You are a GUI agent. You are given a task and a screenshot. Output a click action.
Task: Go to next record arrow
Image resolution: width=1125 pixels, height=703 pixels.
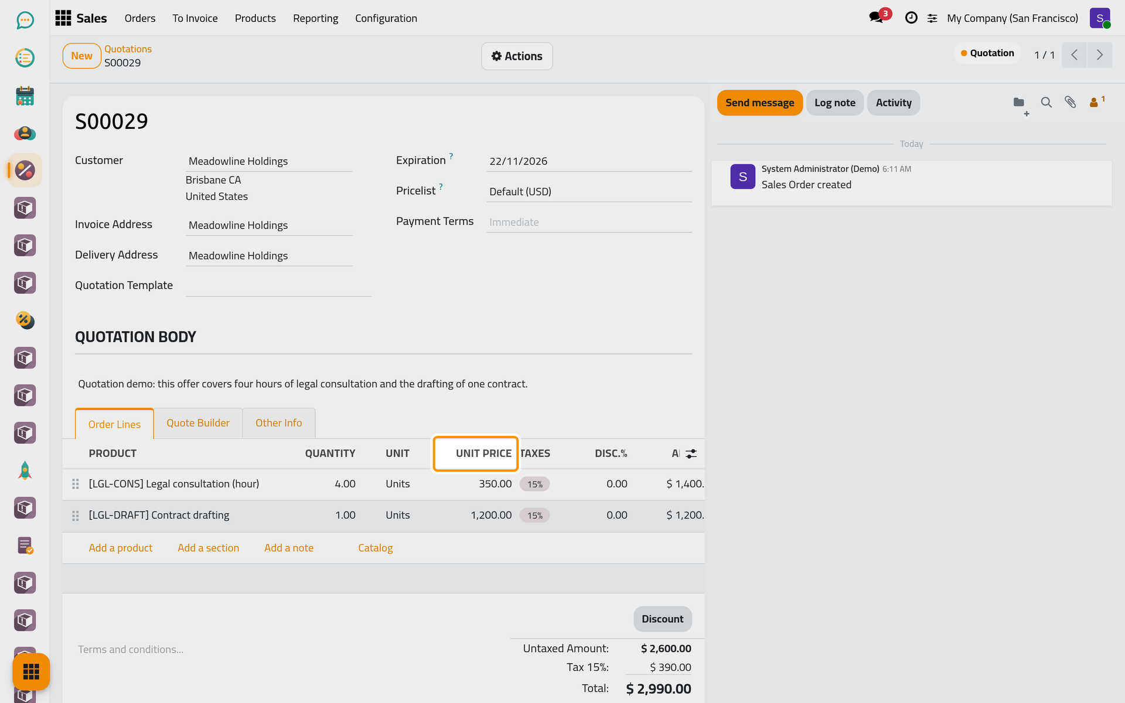[1099, 55]
